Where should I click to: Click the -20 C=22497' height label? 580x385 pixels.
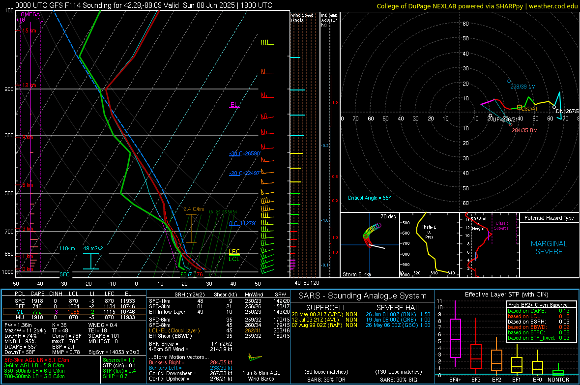pos(245,173)
